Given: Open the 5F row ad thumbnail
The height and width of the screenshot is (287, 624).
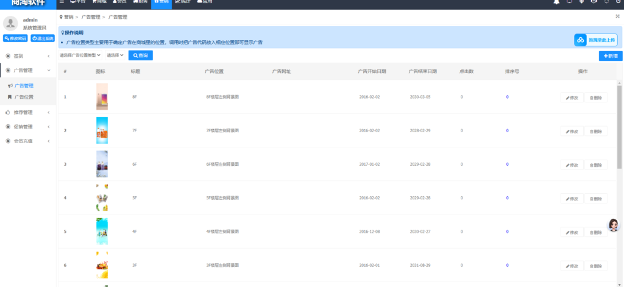Looking at the screenshot, I should click(102, 197).
